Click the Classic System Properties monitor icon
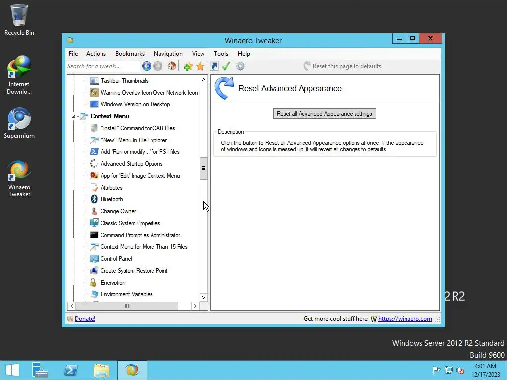The height and width of the screenshot is (380, 507). click(94, 223)
